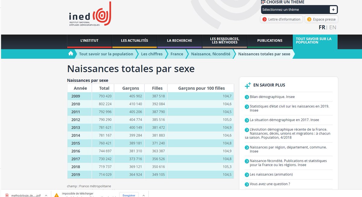Select the FR language link
Viewport: 362px width, 197px height.
(x=322, y=27)
